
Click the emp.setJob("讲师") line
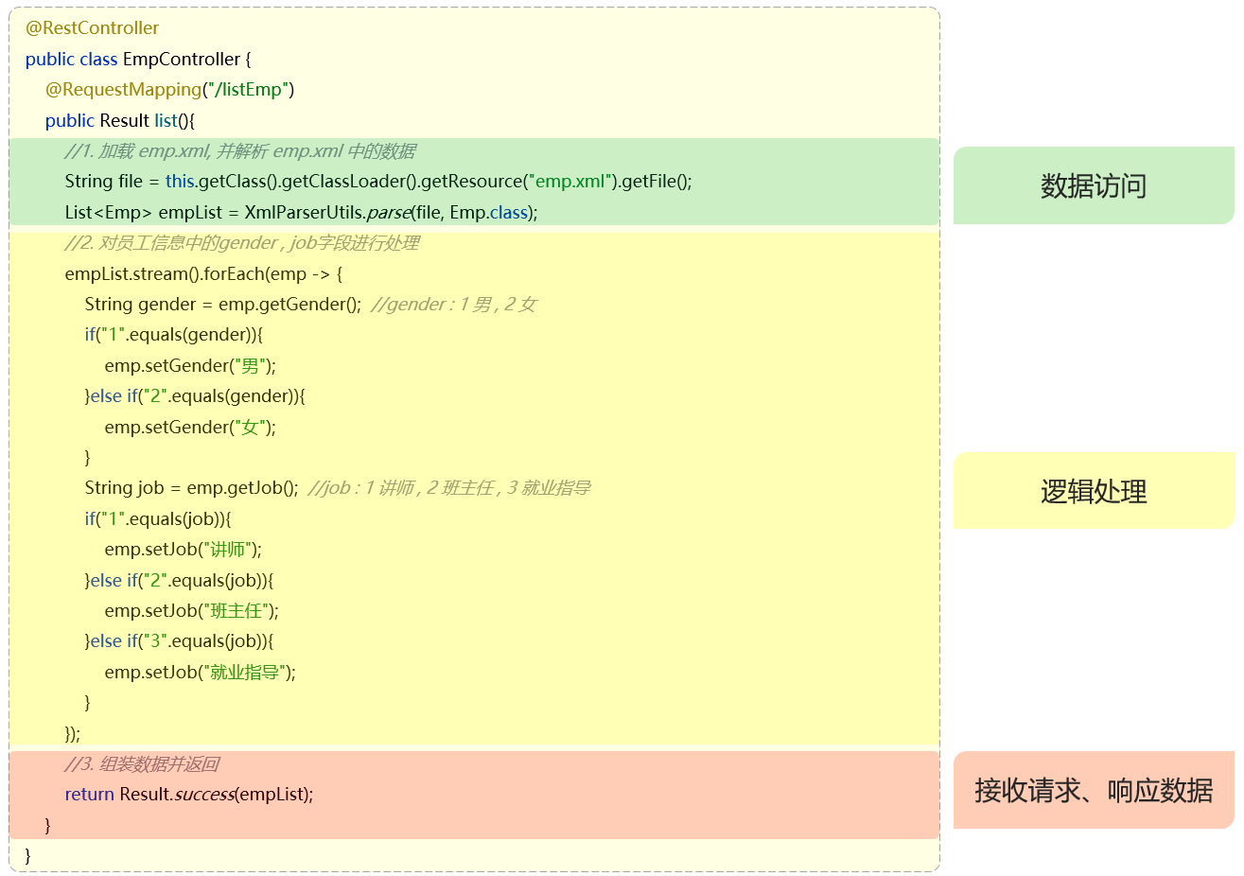pyautogui.click(x=183, y=549)
